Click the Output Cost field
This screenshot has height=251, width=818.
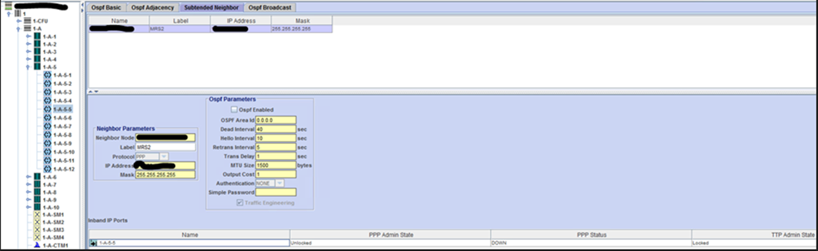pyautogui.click(x=275, y=174)
